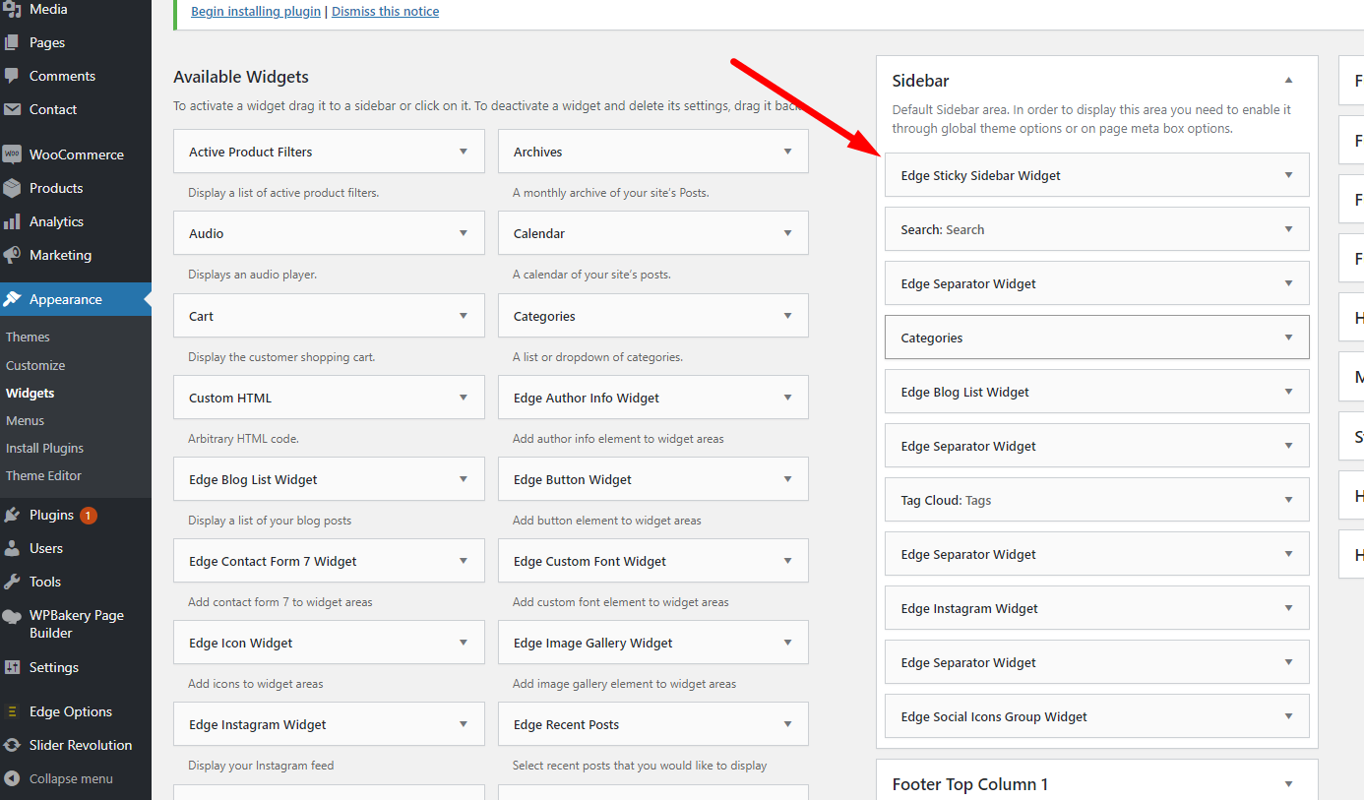Open the Edge Instagram Widget in the Sidebar area

coord(1097,608)
